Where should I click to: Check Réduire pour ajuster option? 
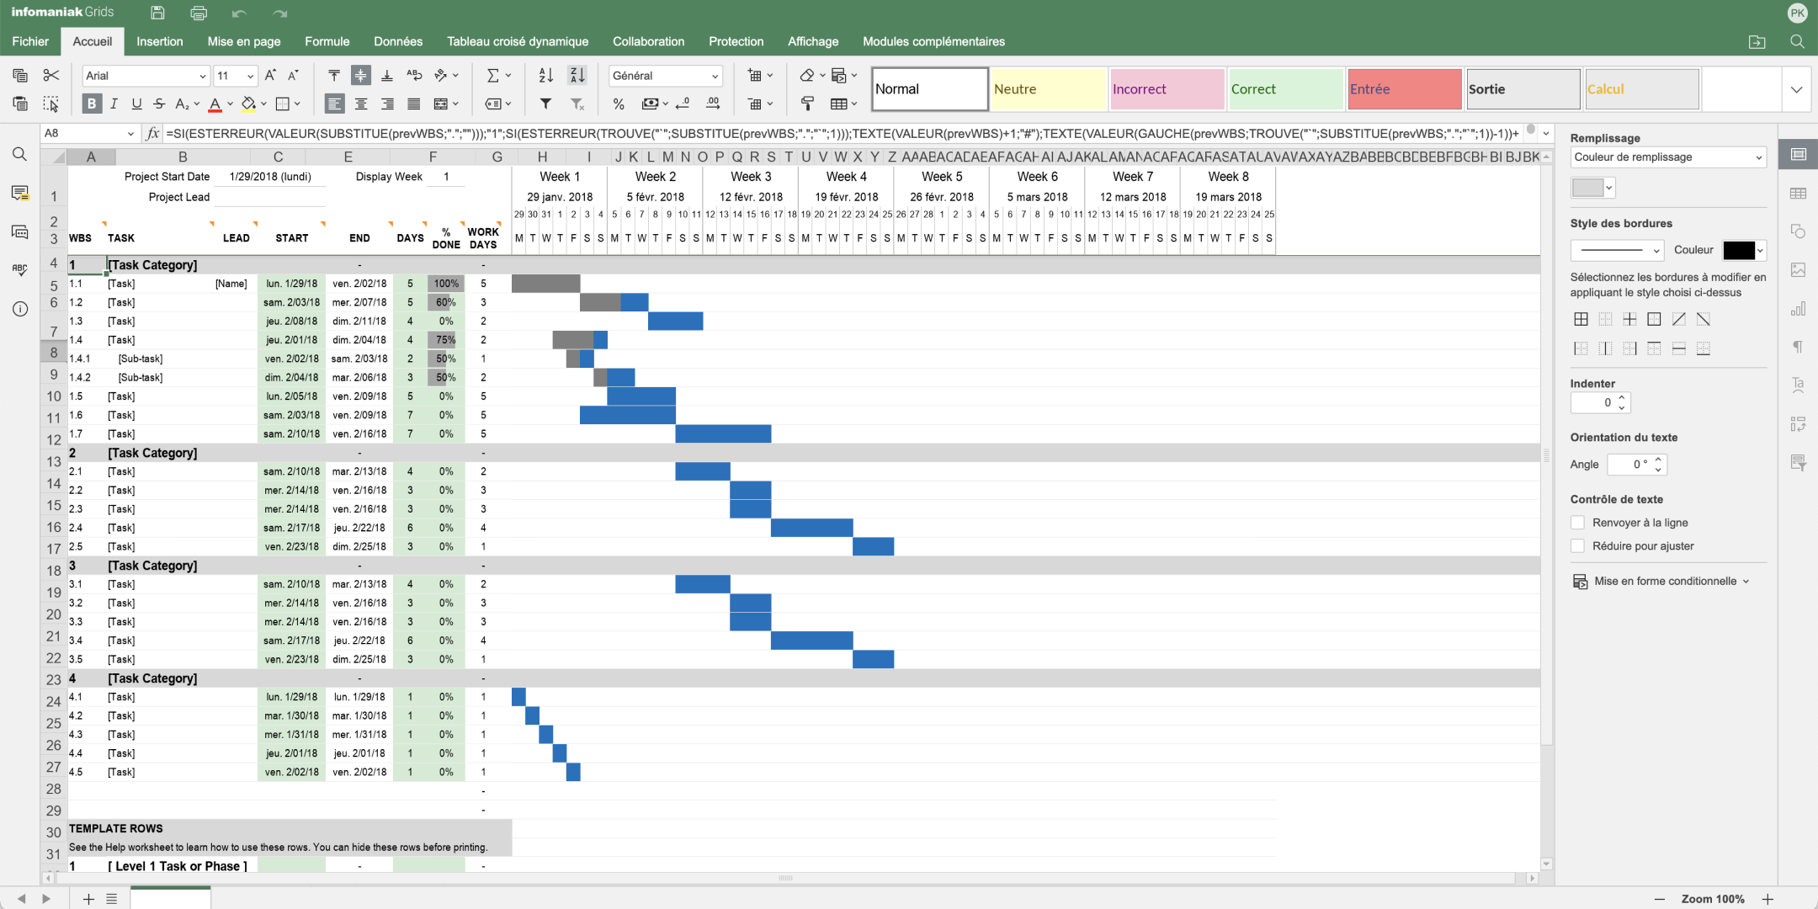coord(1578,546)
